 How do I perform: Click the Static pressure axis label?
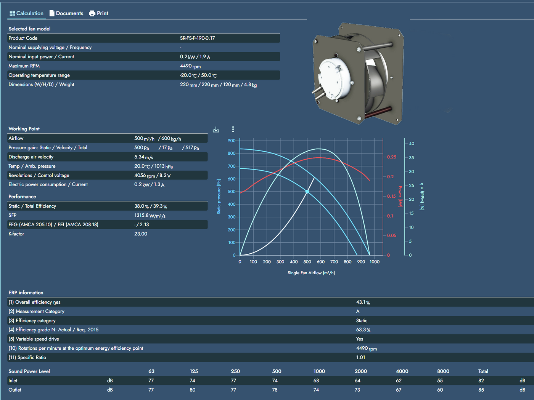(x=219, y=197)
